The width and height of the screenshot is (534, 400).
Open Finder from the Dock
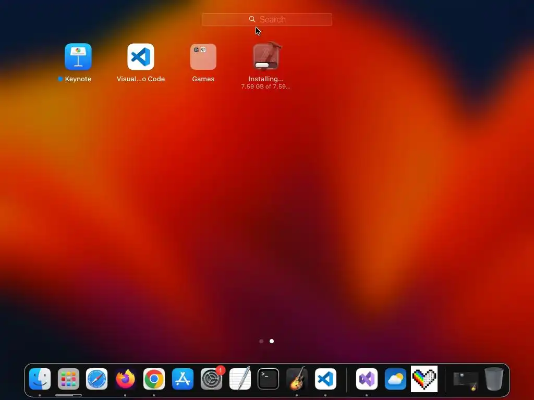point(40,379)
